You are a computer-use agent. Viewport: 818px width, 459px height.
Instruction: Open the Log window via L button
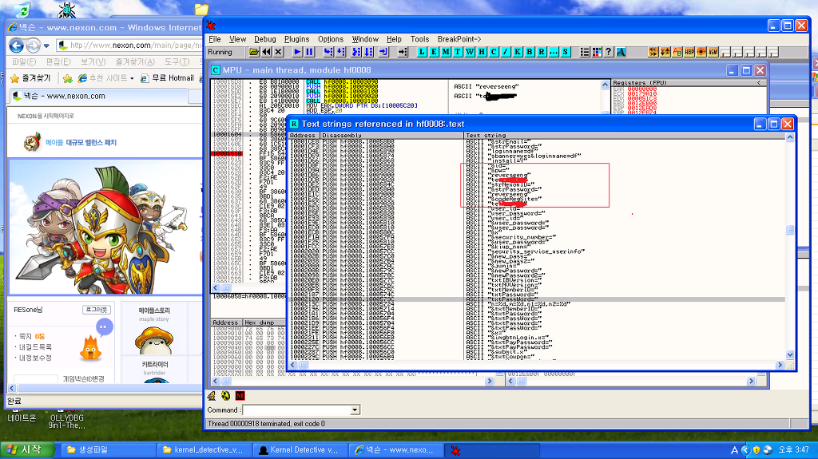pyautogui.click(x=423, y=52)
